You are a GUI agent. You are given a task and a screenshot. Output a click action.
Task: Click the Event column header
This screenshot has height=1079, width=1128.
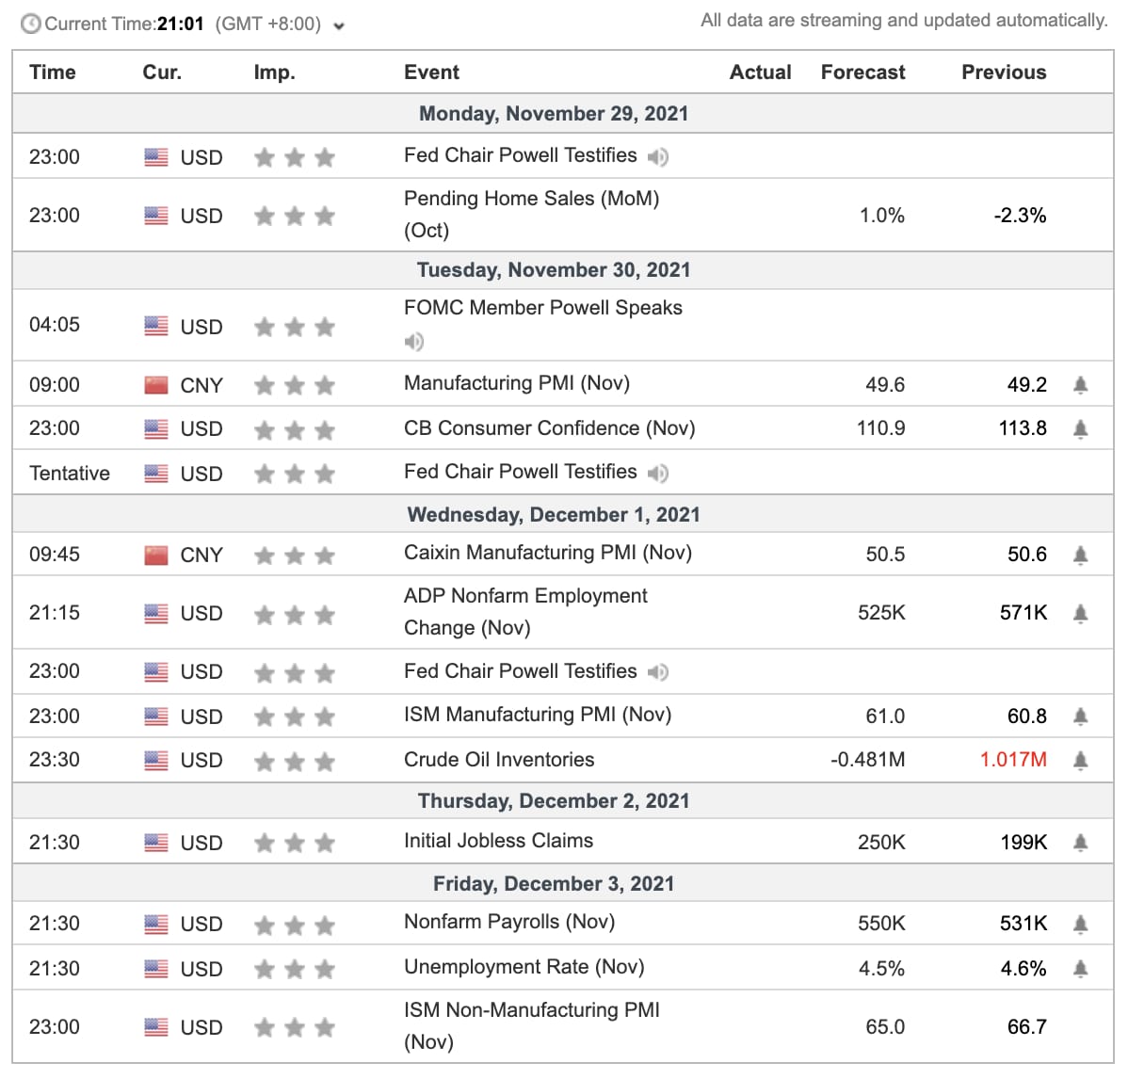[x=431, y=72]
